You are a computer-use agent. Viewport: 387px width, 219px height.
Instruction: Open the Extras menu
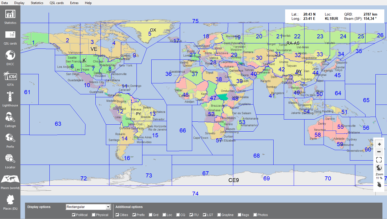(x=74, y=3)
